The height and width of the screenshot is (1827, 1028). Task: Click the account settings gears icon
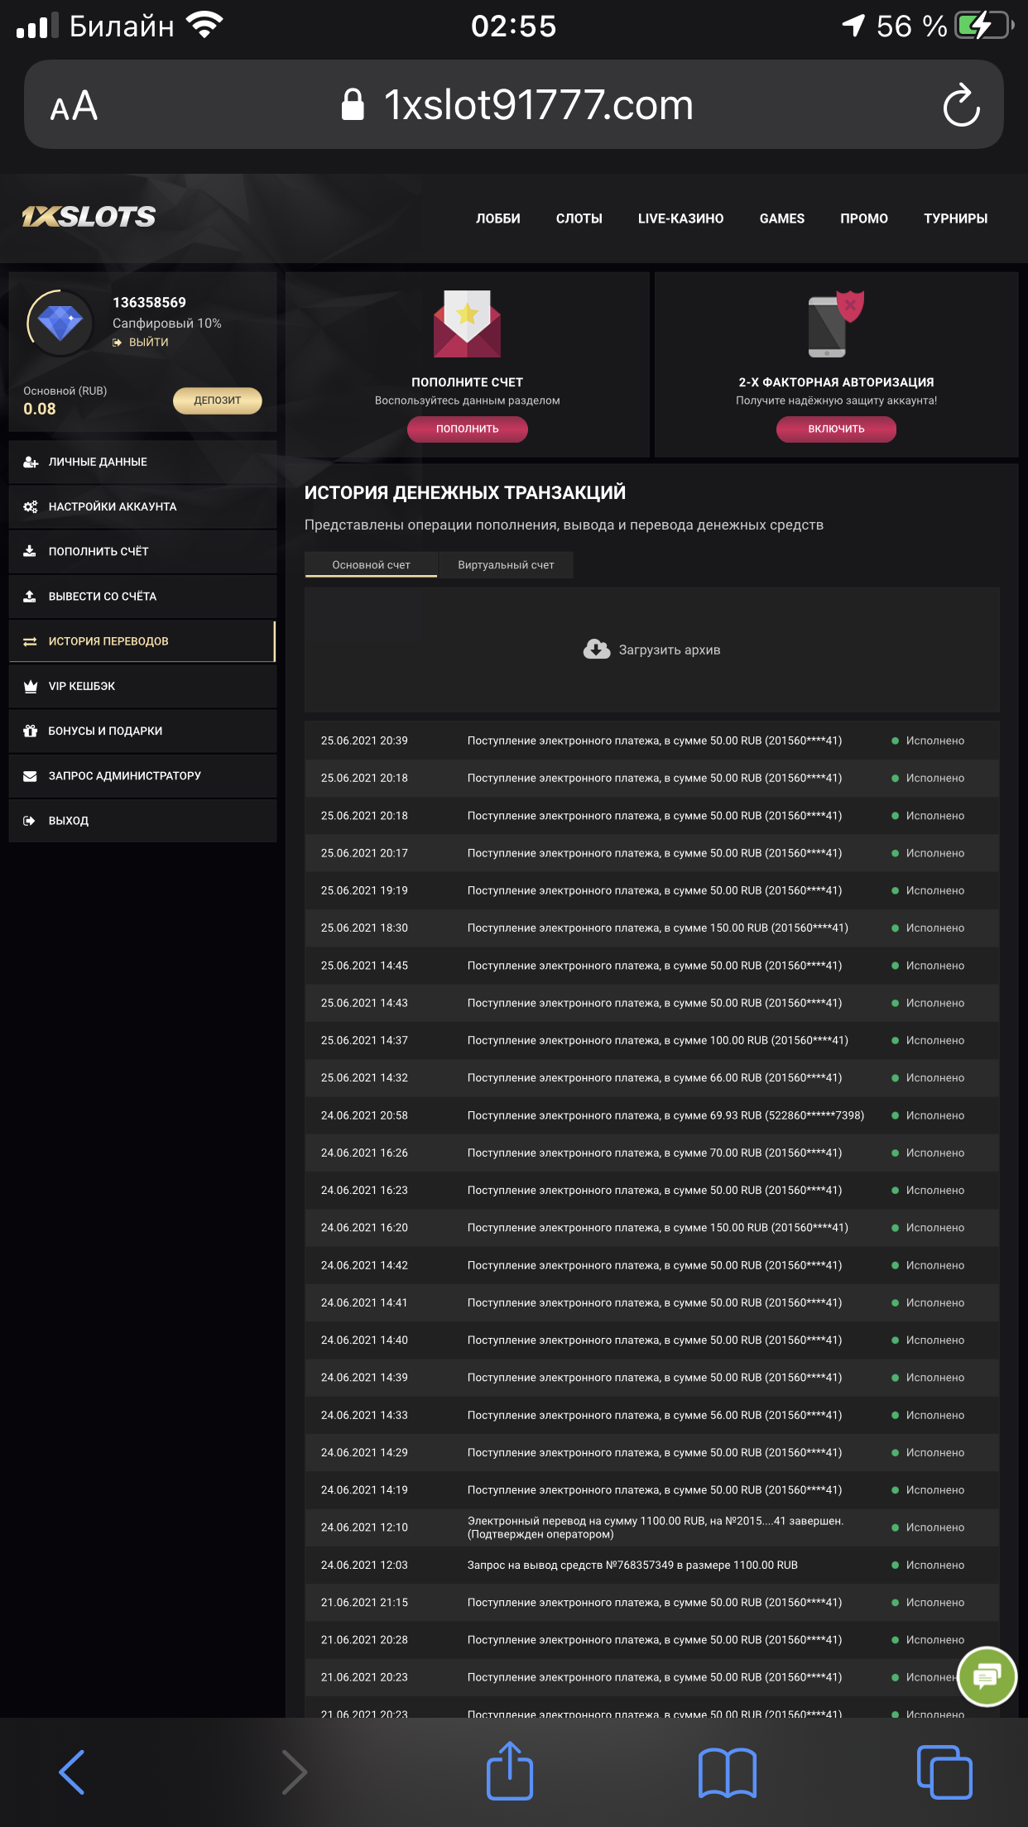[31, 506]
